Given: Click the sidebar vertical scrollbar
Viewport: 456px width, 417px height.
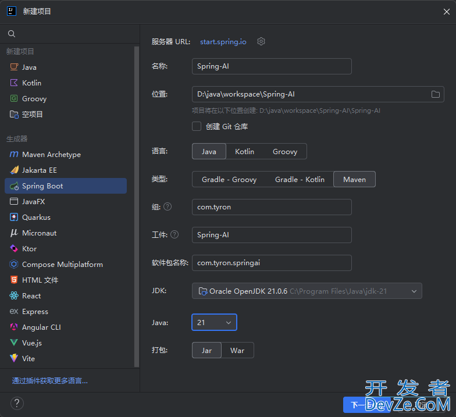Looking at the screenshot, I should click(137, 206).
